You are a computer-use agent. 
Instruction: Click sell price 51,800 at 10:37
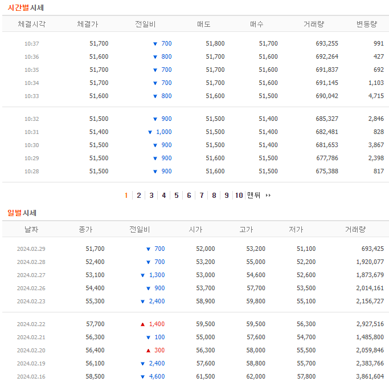tap(215, 43)
